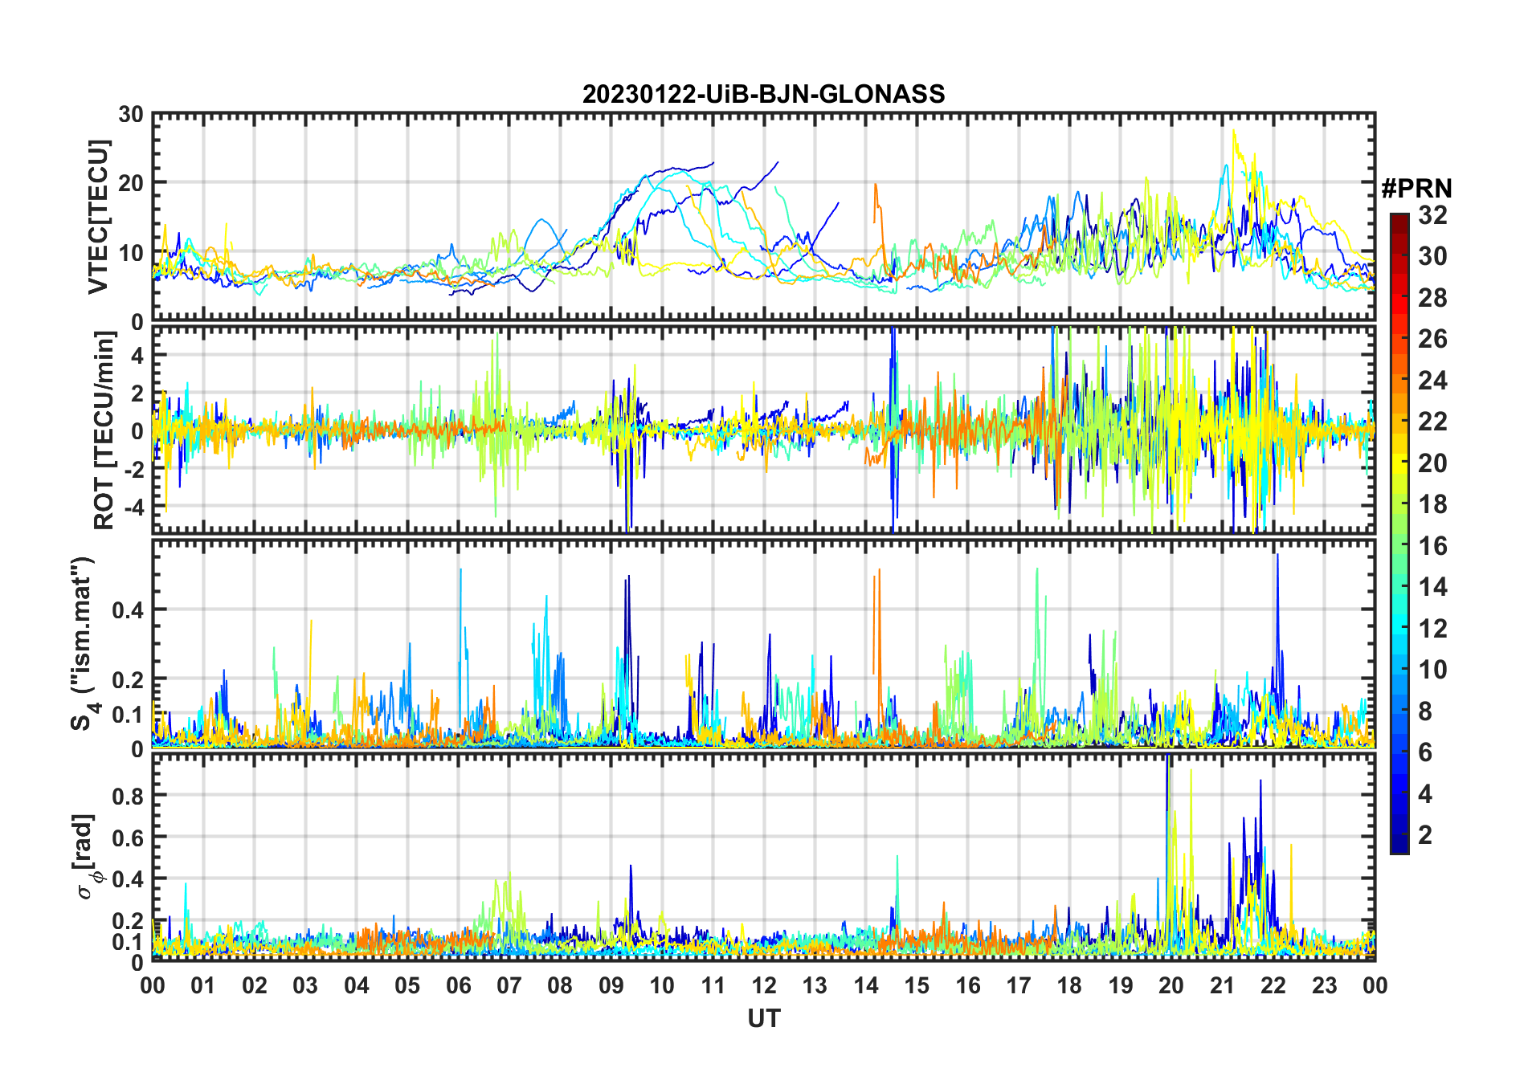Select the ROT [TECU/min] y-axis label
The width and height of the screenshot is (1528, 1068).
pyautogui.click(x=104, y=430)
